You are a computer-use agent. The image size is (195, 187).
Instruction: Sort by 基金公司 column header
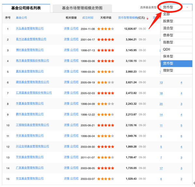pos(21,18)
